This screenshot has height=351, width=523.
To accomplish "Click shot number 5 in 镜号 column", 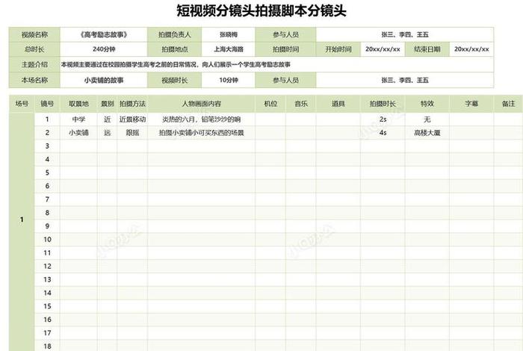I will pos(47,173).
